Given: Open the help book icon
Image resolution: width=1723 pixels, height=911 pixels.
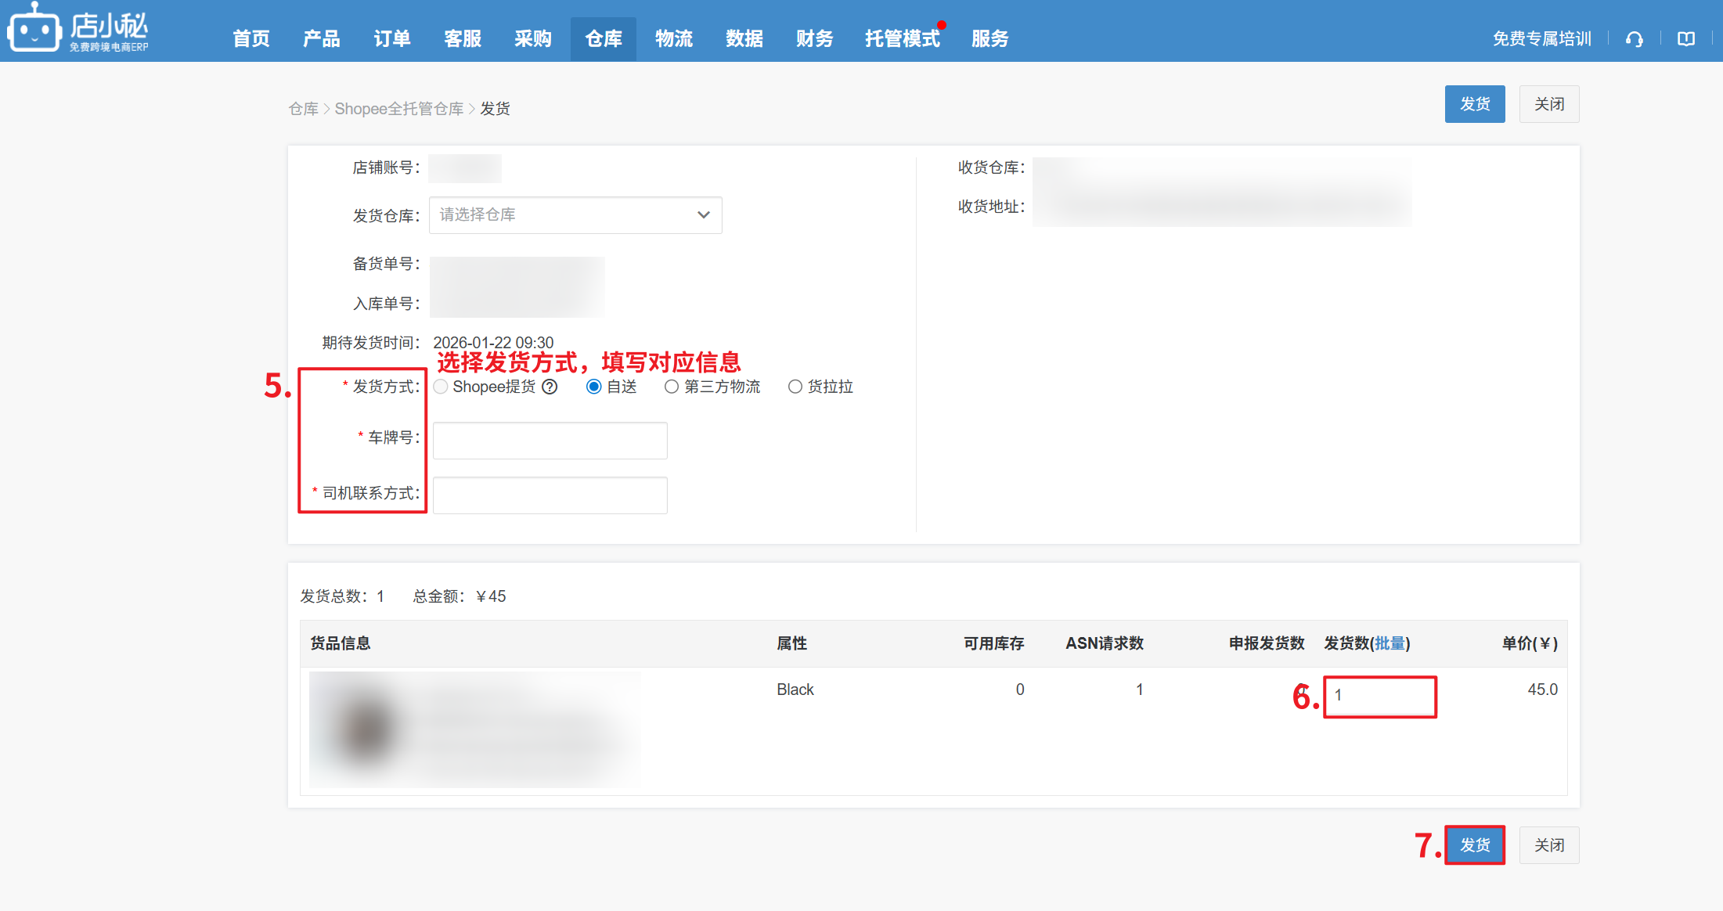Looking at the screenshot, I should pos(1686,39).
